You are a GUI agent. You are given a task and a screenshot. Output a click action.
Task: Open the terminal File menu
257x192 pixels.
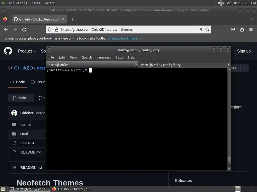[x=51, y=57]
